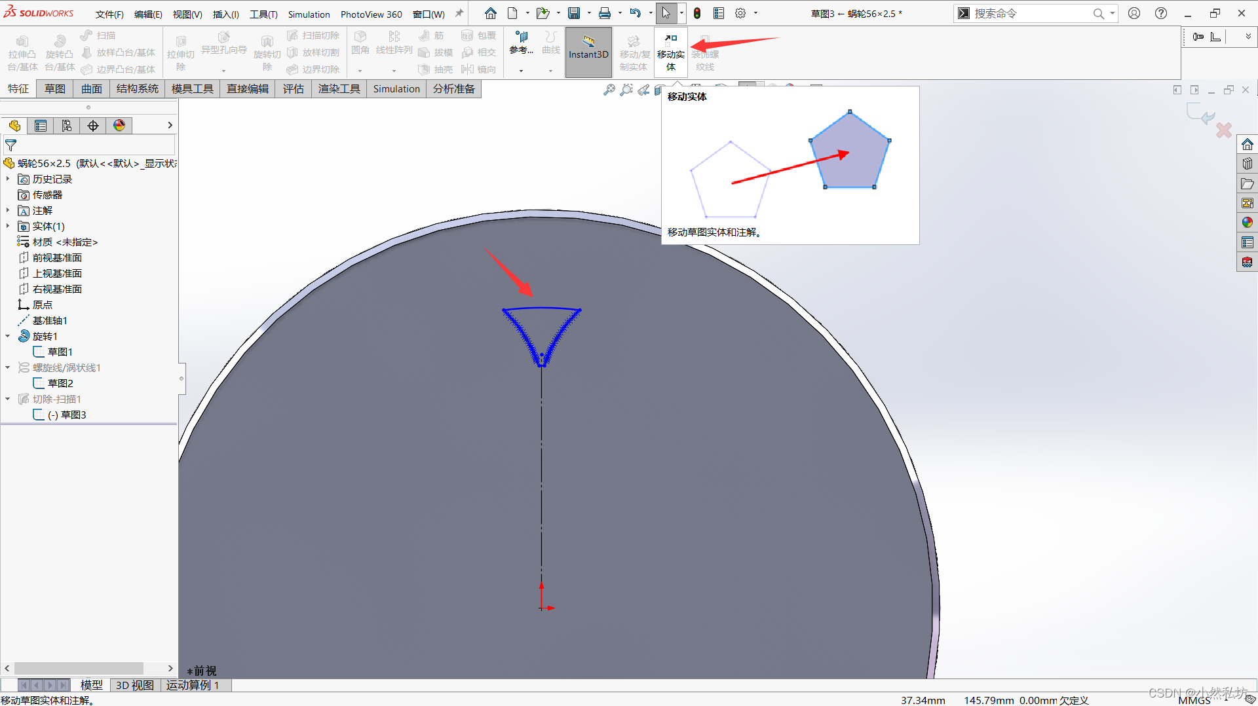Click the confirm sketch exit corner icon
Image resolution: width=1258 pixels, height=706 pixels.
(1200, 113)
